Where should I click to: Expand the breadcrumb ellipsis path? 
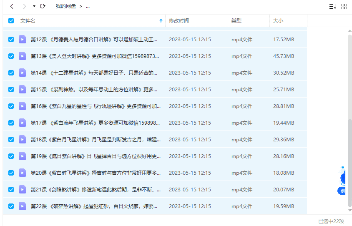[x=88, y=6]
